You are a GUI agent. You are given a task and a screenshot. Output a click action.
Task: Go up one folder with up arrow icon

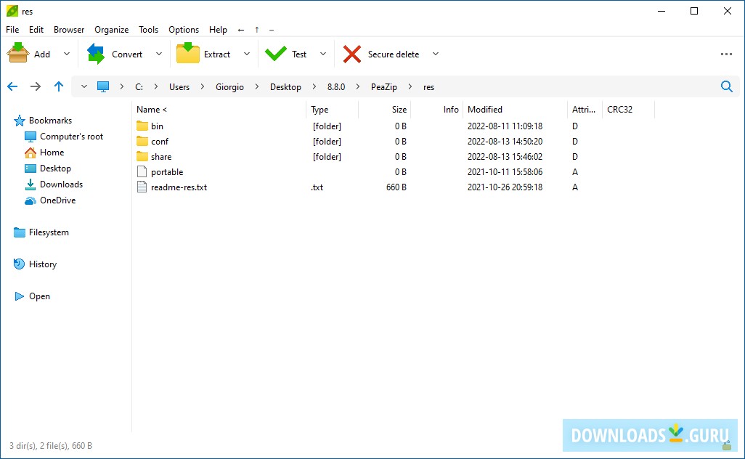[x=58, y=86]
